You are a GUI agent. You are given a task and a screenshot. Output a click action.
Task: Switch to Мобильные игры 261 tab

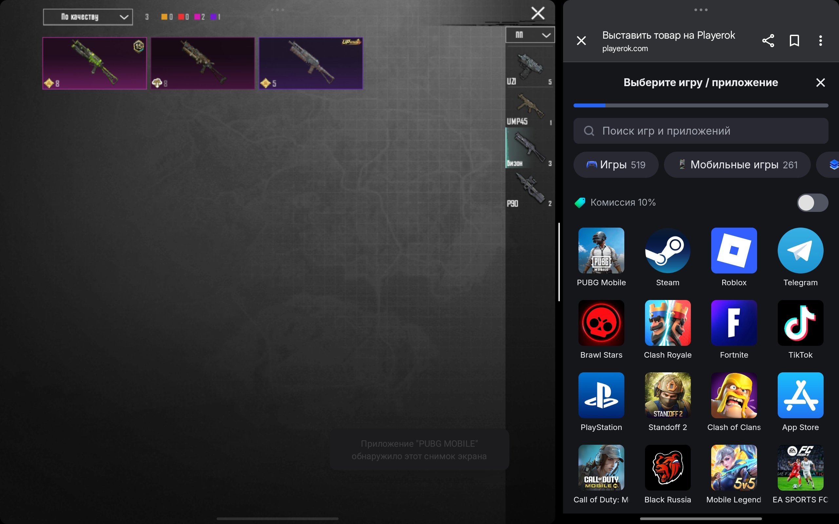coord(737,165)
